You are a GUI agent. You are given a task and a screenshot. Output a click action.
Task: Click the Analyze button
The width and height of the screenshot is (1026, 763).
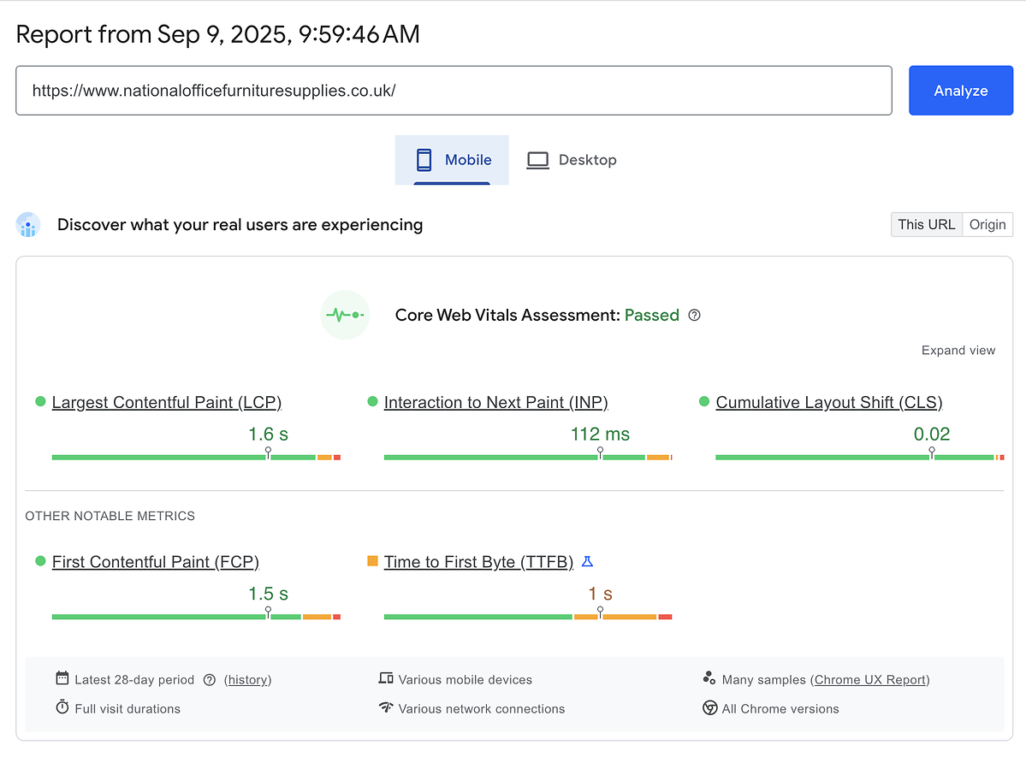click(961, 91)
